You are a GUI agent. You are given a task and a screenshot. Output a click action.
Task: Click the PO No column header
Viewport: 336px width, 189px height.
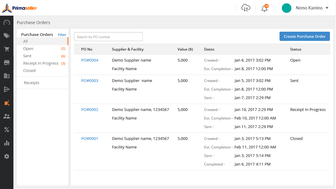pos(87,49)
